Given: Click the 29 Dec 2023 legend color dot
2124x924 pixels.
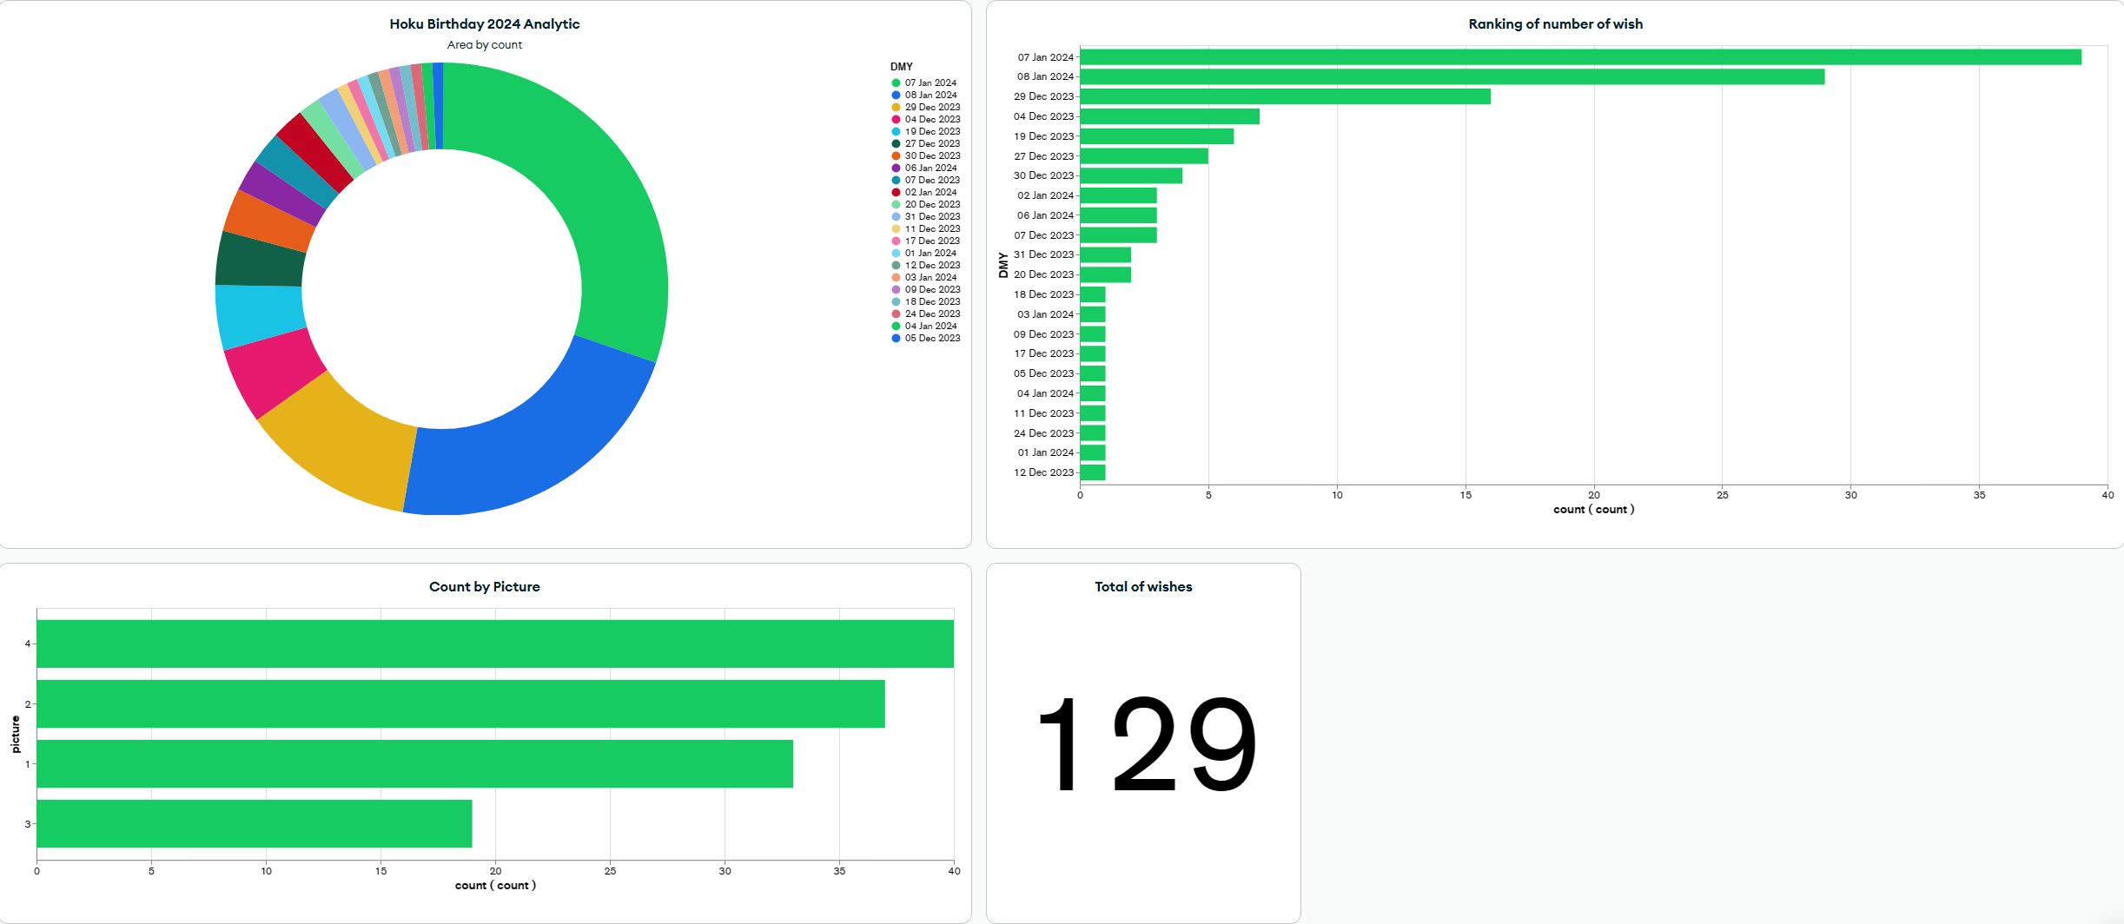Looking at the screenshot, I should (x=896, y=107).
